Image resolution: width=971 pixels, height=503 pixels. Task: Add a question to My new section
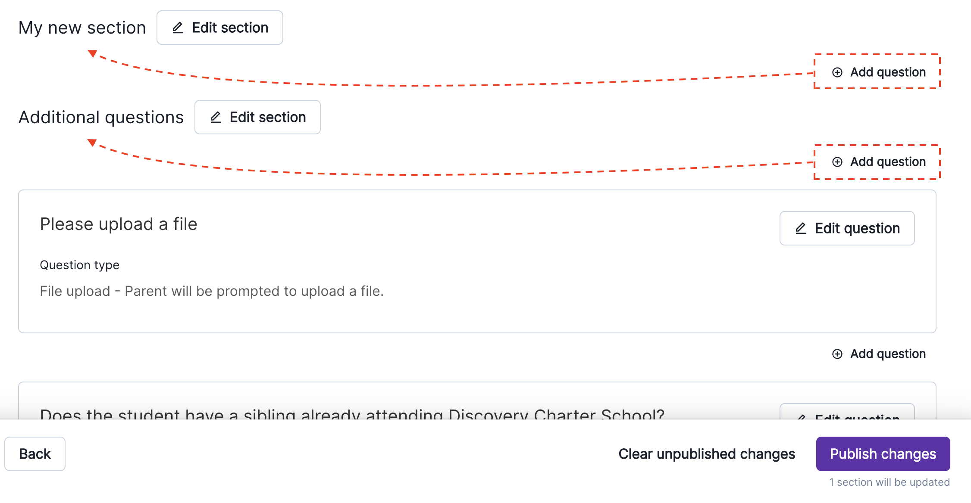pos(876,72)
